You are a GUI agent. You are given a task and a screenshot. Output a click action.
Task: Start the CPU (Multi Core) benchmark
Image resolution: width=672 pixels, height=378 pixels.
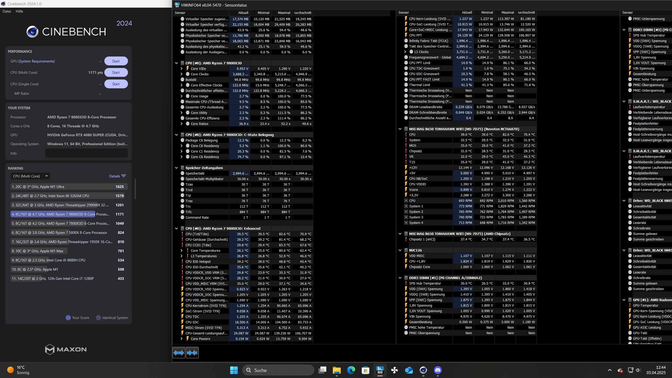click(116, 72)
